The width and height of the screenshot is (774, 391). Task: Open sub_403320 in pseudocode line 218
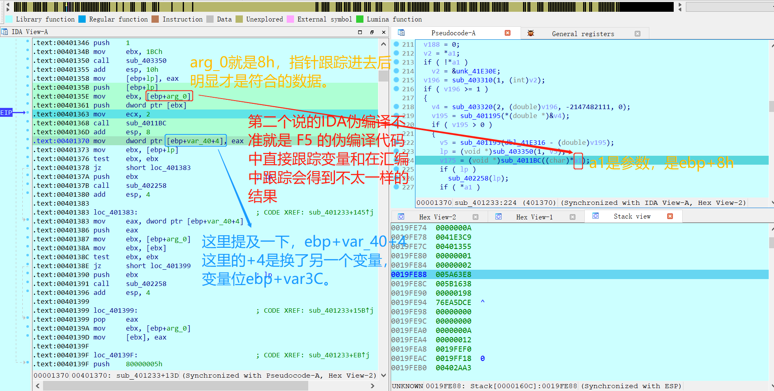point(472,107)
